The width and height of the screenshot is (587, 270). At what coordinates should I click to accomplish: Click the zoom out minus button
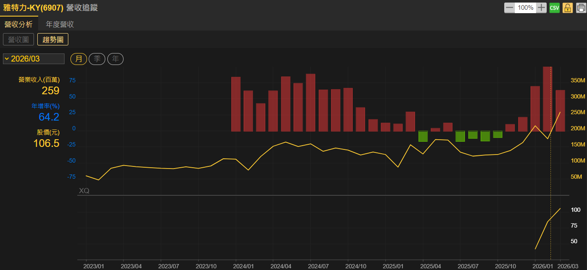(x=509, y=8)
